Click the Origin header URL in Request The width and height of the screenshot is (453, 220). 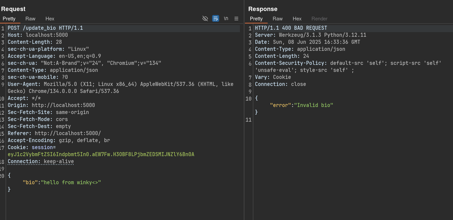tap(63, 105)
